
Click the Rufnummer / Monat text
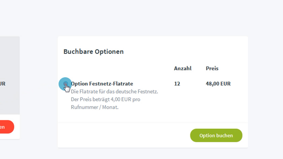tap(95, 107)
